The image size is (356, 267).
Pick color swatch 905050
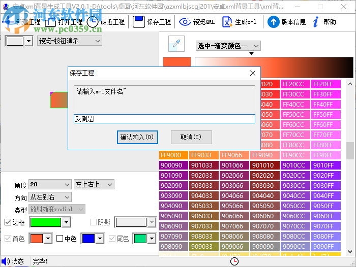(265, 206)
